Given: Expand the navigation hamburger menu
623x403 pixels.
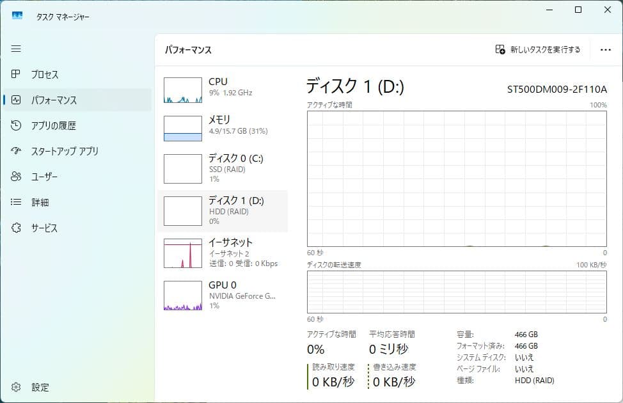Looking at the screenshot, I should point(16,48).
